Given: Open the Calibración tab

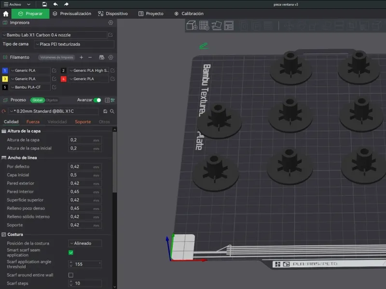Looking at the screenshot, I should coord(189,13).
